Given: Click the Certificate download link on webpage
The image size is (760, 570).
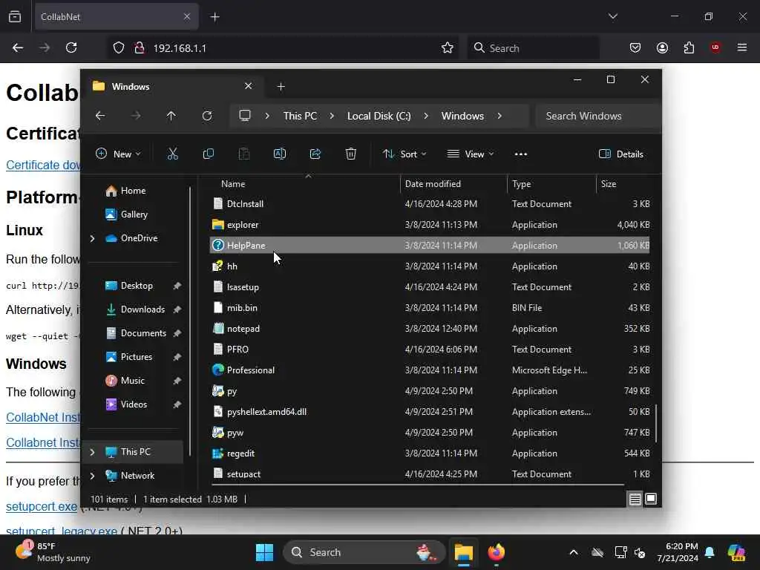Looking at the screenshot, I should (43, 165).
